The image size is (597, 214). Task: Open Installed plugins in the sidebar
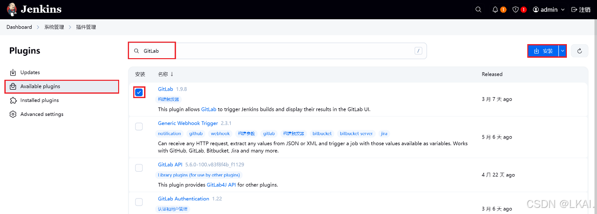pos(62,100)
